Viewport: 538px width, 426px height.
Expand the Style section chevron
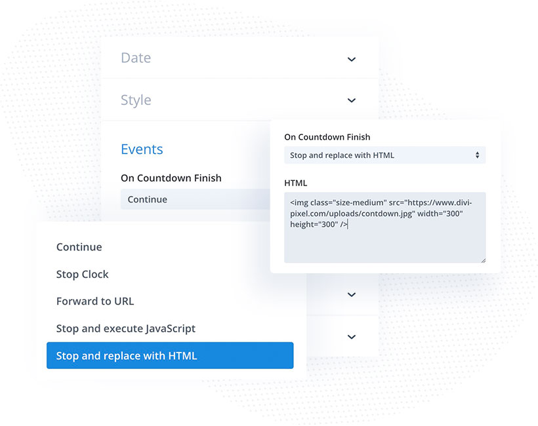tap(352, 100)
